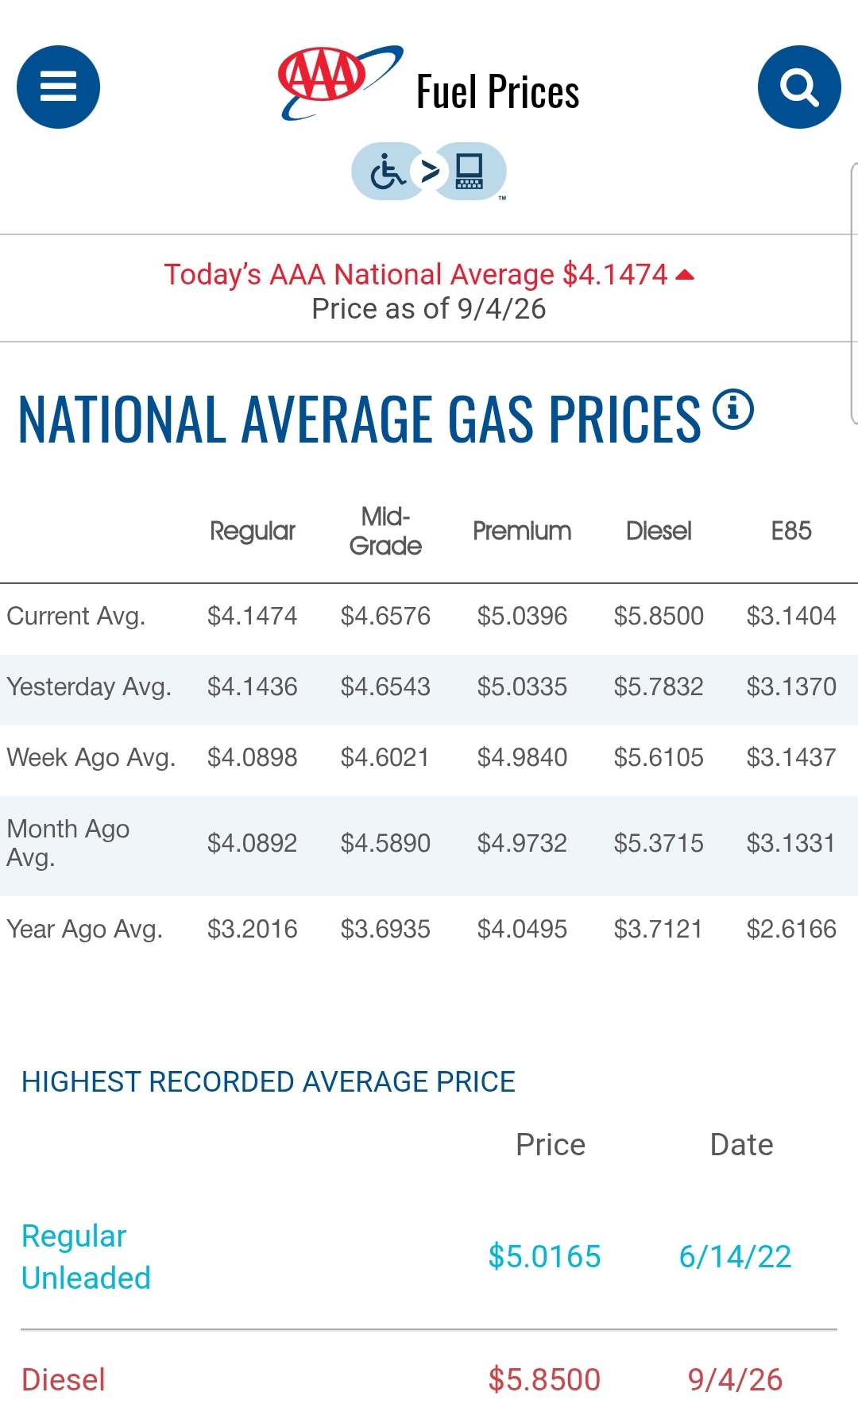This screenshot has width=858, height=1423.
Task: Click the Highest Recorded Average Price heading
Action: 269,1081
